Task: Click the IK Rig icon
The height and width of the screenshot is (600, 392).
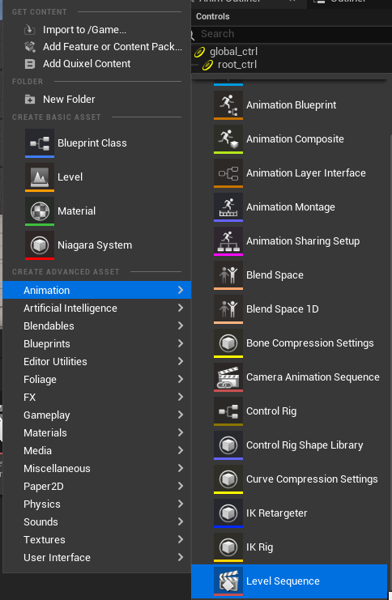Action: pos(228,547)
